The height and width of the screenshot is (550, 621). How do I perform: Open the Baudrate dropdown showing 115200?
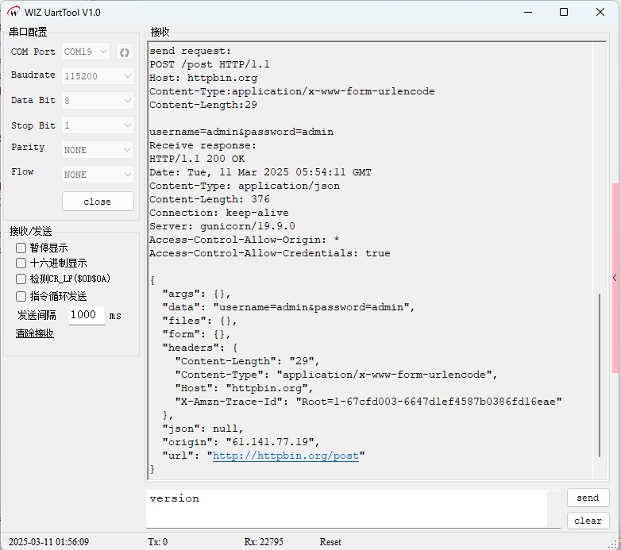[x=98, y=76]
